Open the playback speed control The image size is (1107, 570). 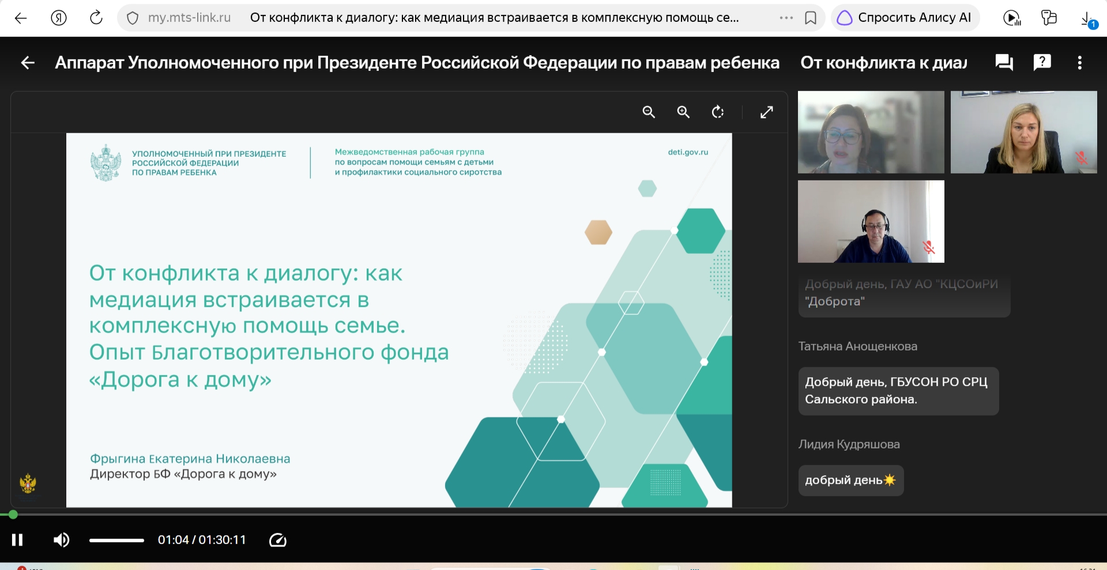[x=278, y=540]
